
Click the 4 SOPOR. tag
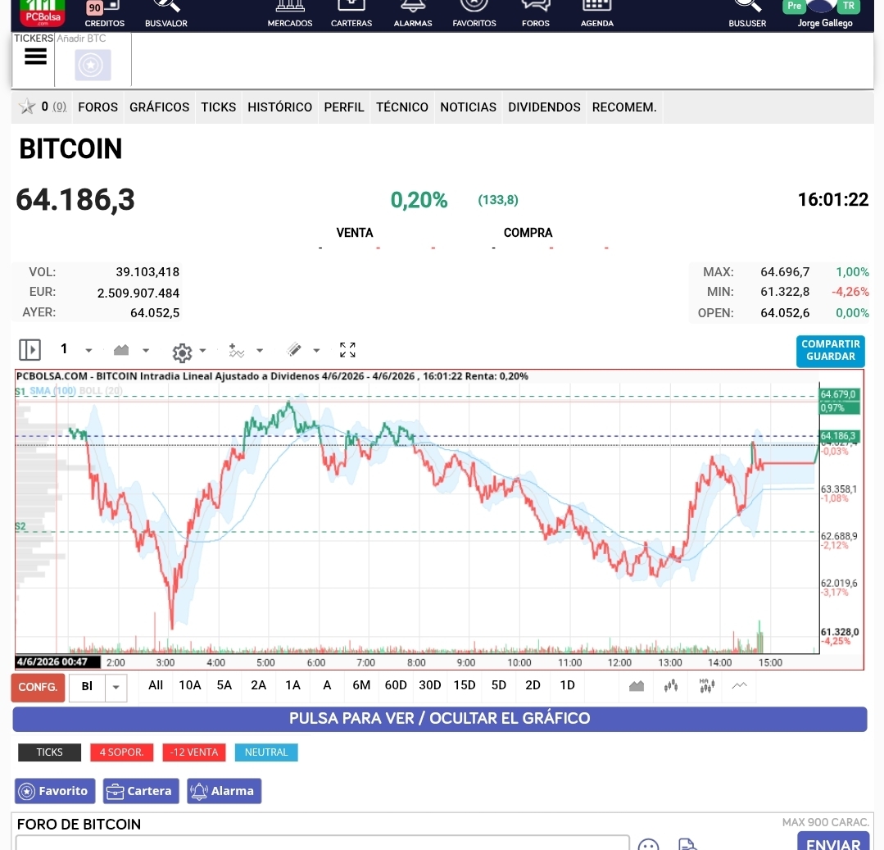tap(122, 752)
